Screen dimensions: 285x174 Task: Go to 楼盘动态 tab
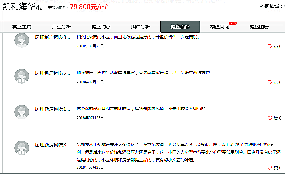pos(101,27)
